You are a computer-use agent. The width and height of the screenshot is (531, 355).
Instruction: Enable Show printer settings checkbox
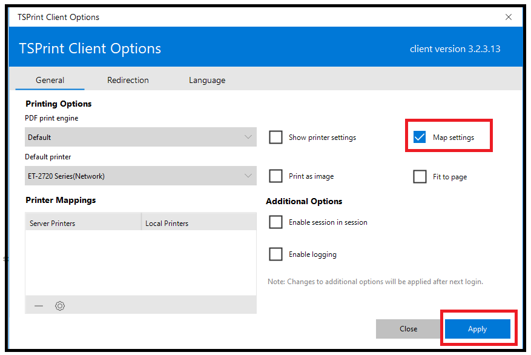(x=275, y=137)
